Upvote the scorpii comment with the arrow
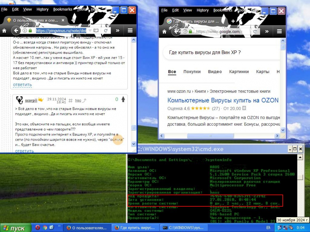 click(x=123, y=99)
